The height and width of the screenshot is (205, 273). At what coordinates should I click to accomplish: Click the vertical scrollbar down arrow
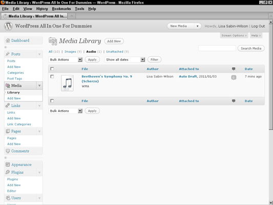tap(271, 203)
